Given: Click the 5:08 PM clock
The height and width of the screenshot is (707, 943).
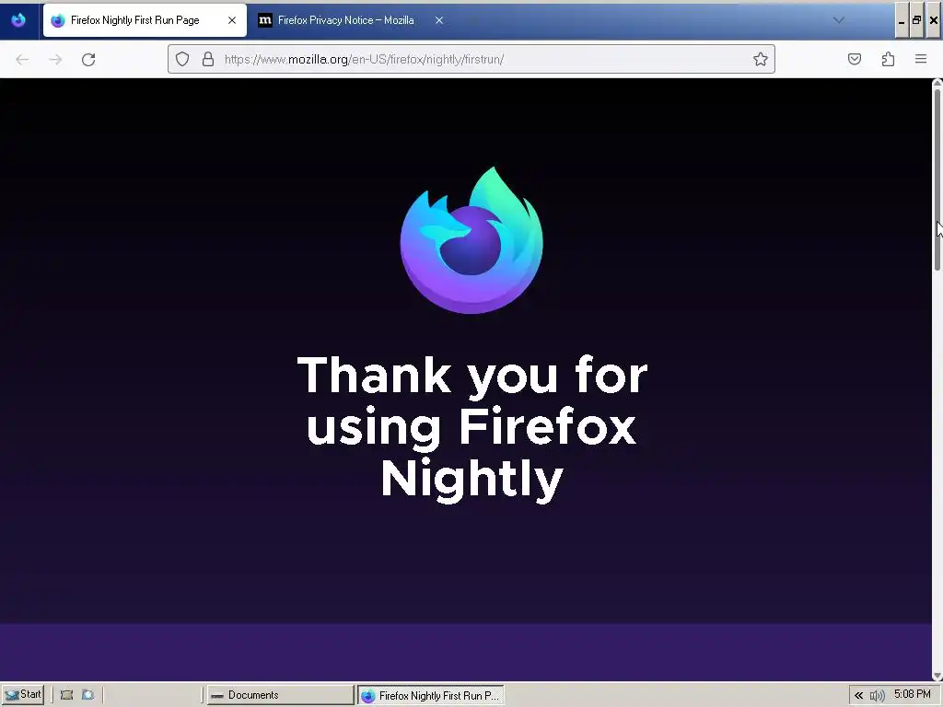Looking at the screenshot, I should point(913,694).
